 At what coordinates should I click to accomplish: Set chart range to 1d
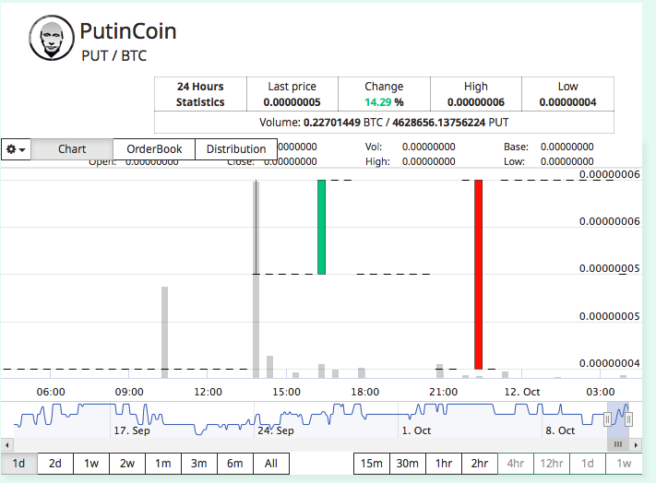(18, 464)
